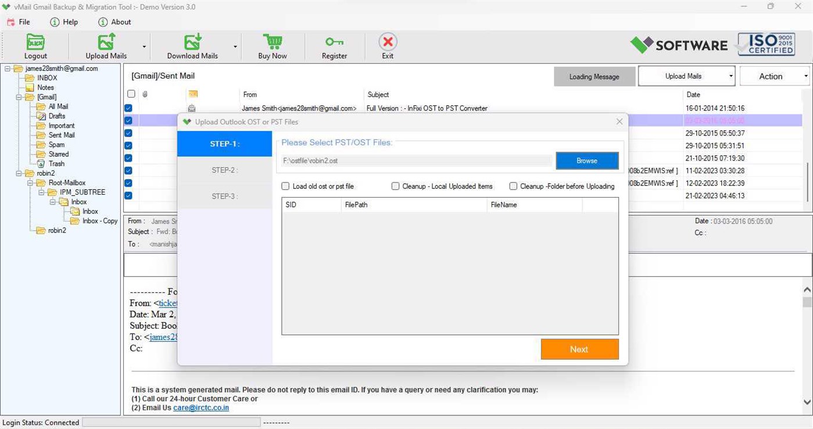Screen dimensions: 813x429
Task: Toggle the select-all checkbox in mail list header
Action: 131,94
